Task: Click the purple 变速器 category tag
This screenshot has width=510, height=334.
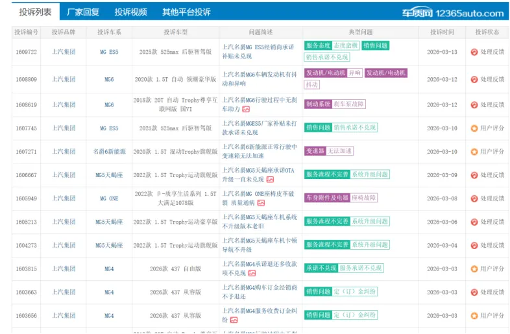Action: click(x=314, y=151)
